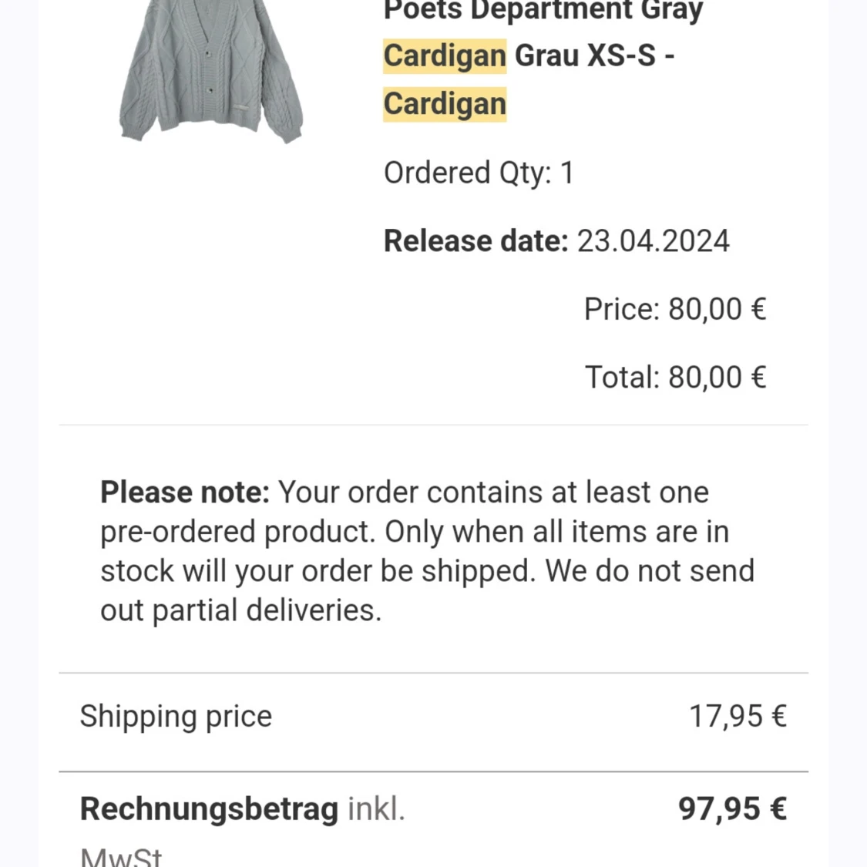This screenshot has height=867, width=867.
Task: Select the 97,95 € invoice total
Action: [x=732, y=809]
